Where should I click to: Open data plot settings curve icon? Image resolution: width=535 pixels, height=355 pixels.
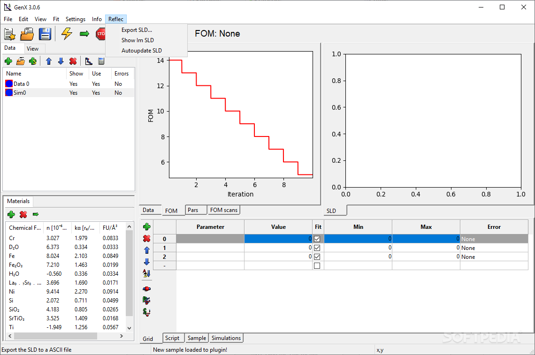point(89,61)
